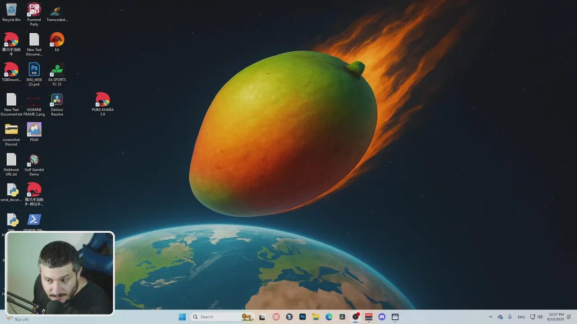Image resolution: width=577 pixels, height=324 pixels.
Task: Open Discord from the taskbar
Action: (382, 317)
